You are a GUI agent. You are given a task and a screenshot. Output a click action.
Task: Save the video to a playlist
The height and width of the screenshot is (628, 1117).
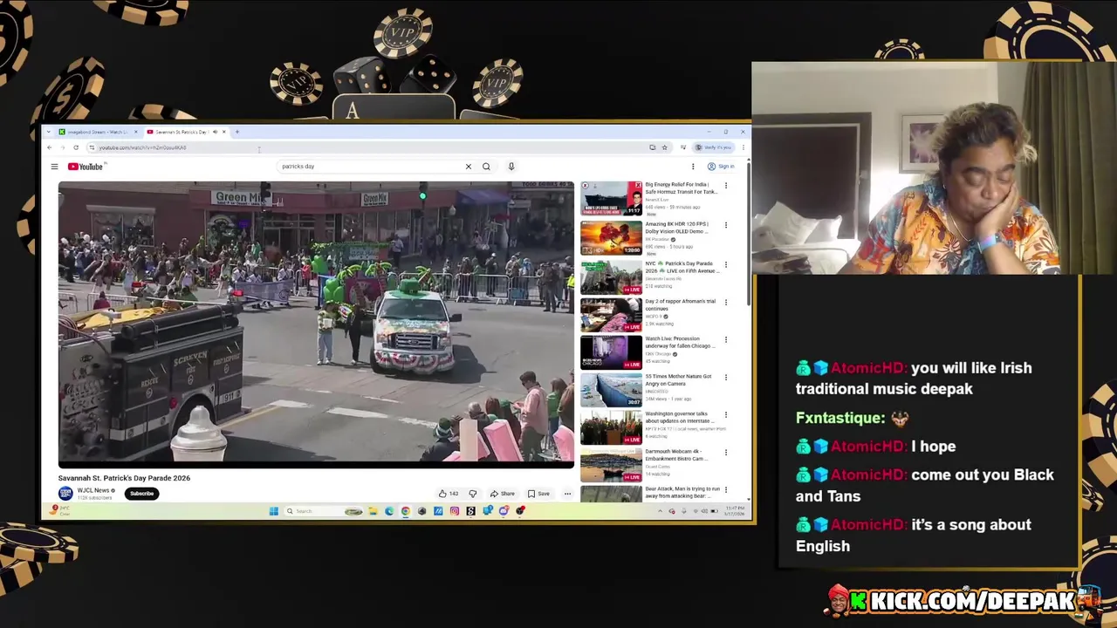pos(538,494)
